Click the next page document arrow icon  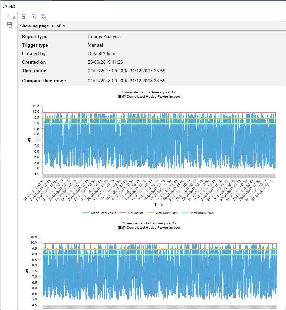[34, 17]
